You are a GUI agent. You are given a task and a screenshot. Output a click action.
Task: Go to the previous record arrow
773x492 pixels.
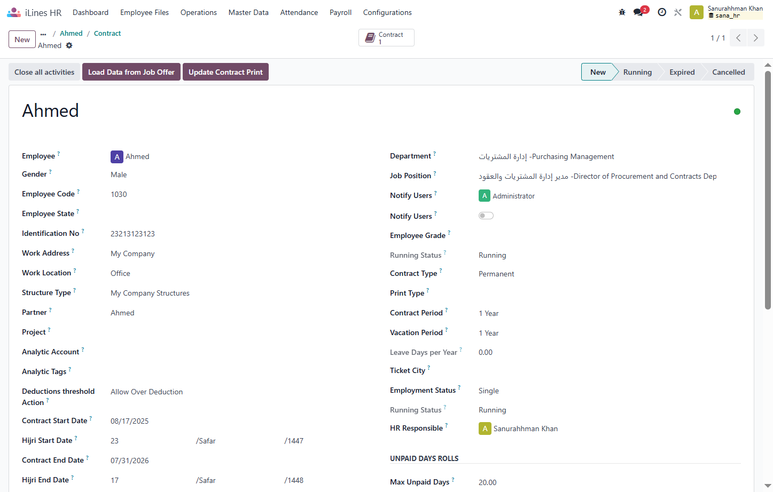738,38
